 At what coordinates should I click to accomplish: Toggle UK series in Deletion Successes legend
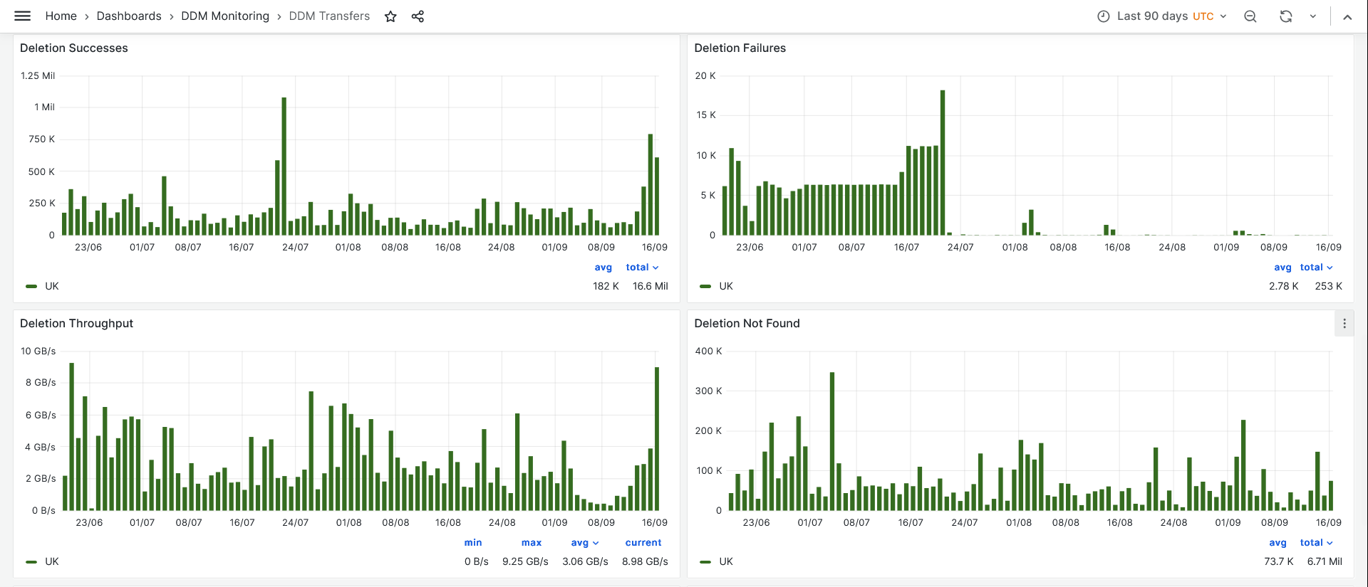coord(52,286)
